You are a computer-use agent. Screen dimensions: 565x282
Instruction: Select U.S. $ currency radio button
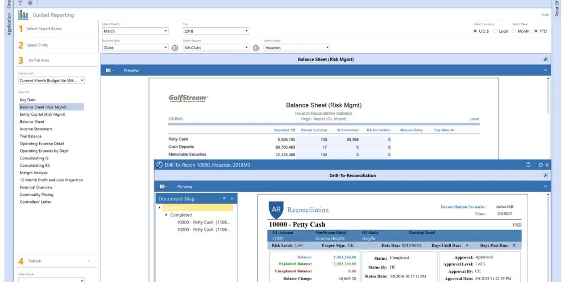pos(476,31)
